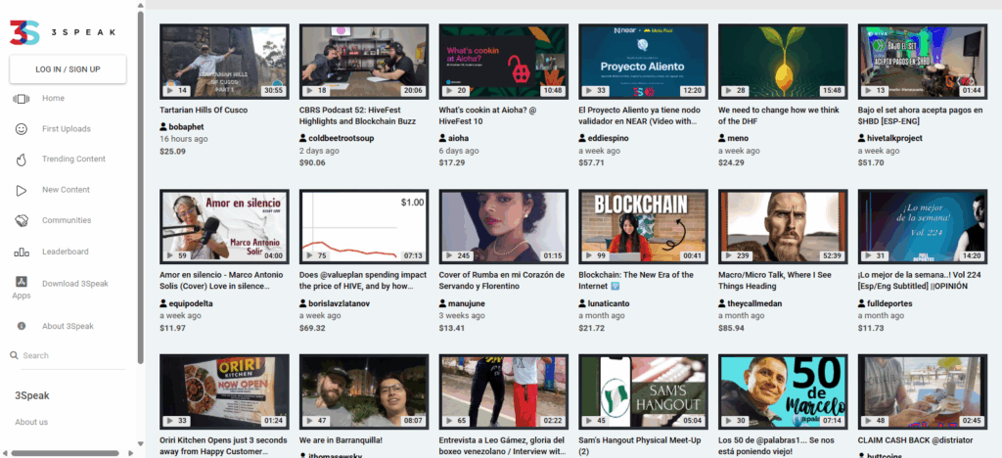Viewport: 1002px width, 458px height.
Task: Click the '3 weeks ago' timestamp
Action: click(462, 315)
